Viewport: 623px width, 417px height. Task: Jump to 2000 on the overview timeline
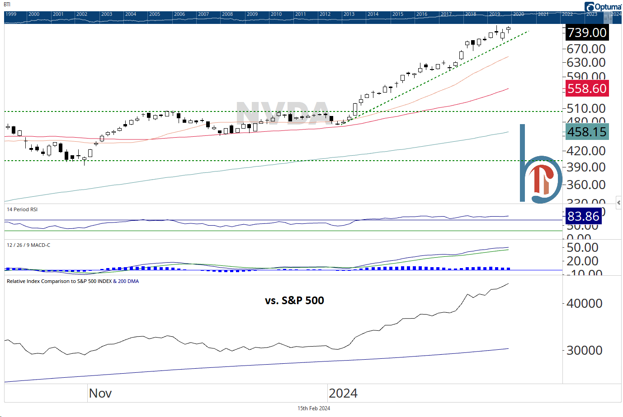click(x=34, y=14)
